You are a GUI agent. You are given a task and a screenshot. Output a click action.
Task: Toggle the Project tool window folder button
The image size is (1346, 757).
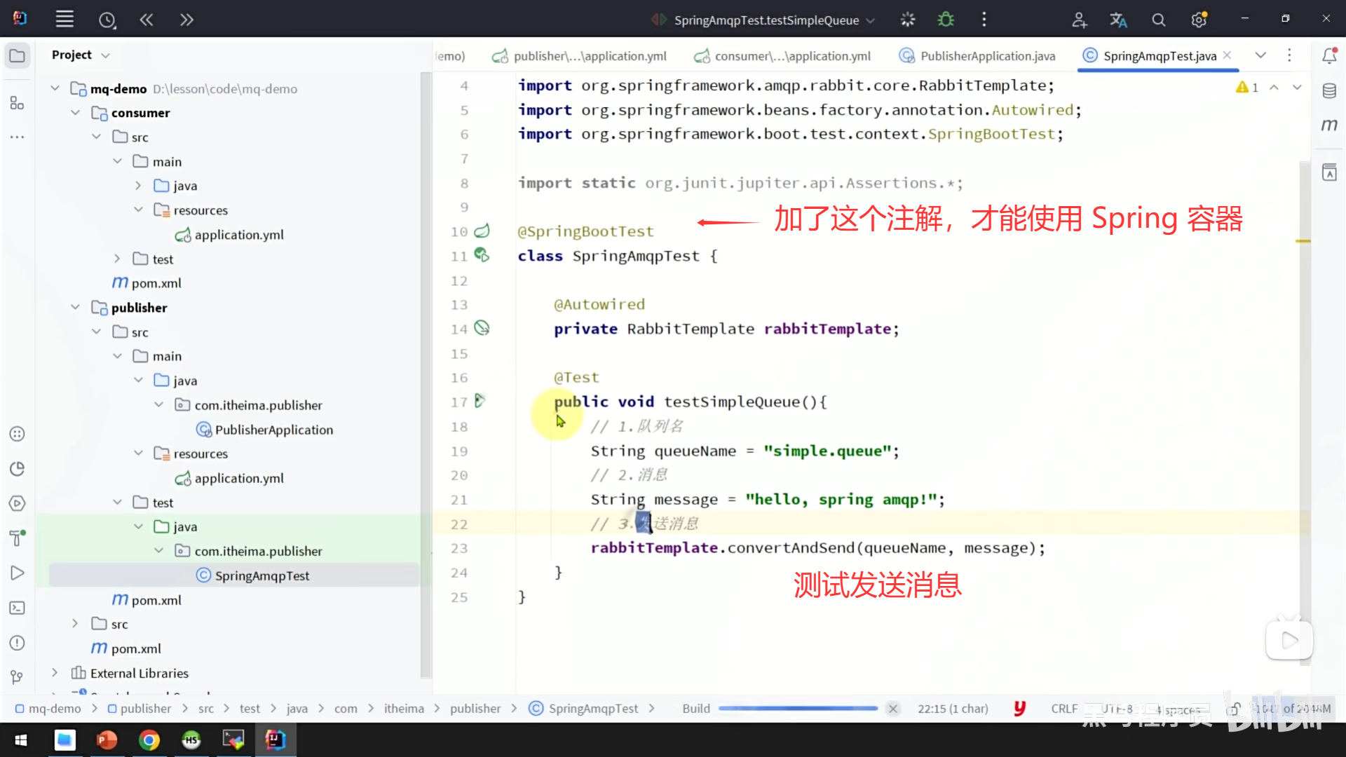[18, 56]
